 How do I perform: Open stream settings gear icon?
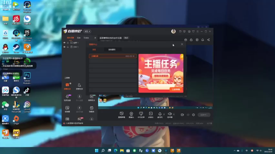pyautogui.click(x=194, y=115)
